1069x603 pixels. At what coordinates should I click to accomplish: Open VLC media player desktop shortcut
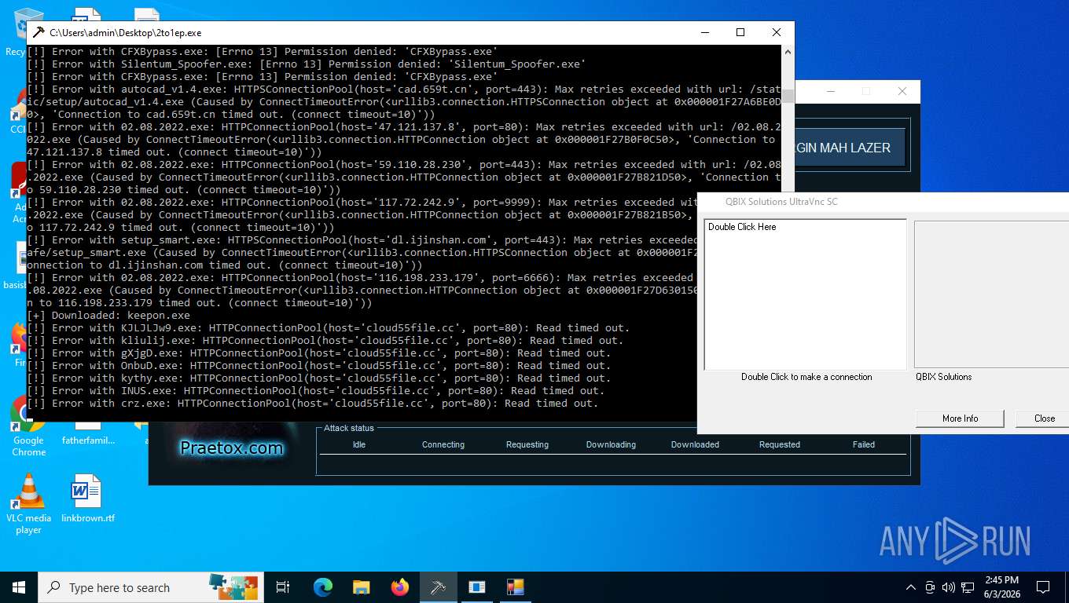[x=28, y=502]
